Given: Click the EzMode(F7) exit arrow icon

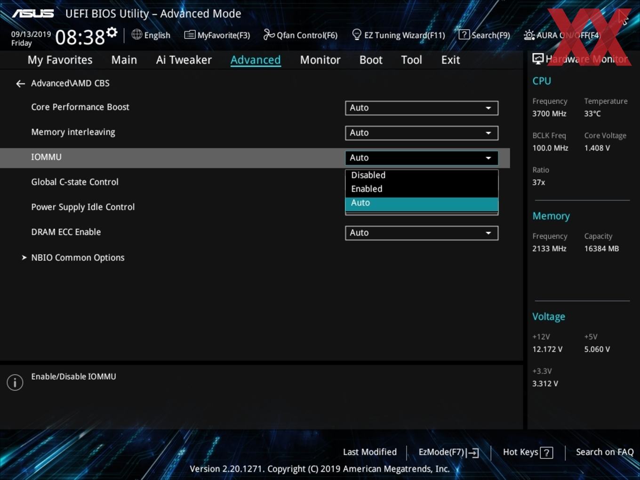Looking at the screenshot, I should pos(473,453).
